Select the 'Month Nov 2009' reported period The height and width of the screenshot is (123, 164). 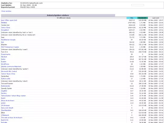[x=28, y=7]
